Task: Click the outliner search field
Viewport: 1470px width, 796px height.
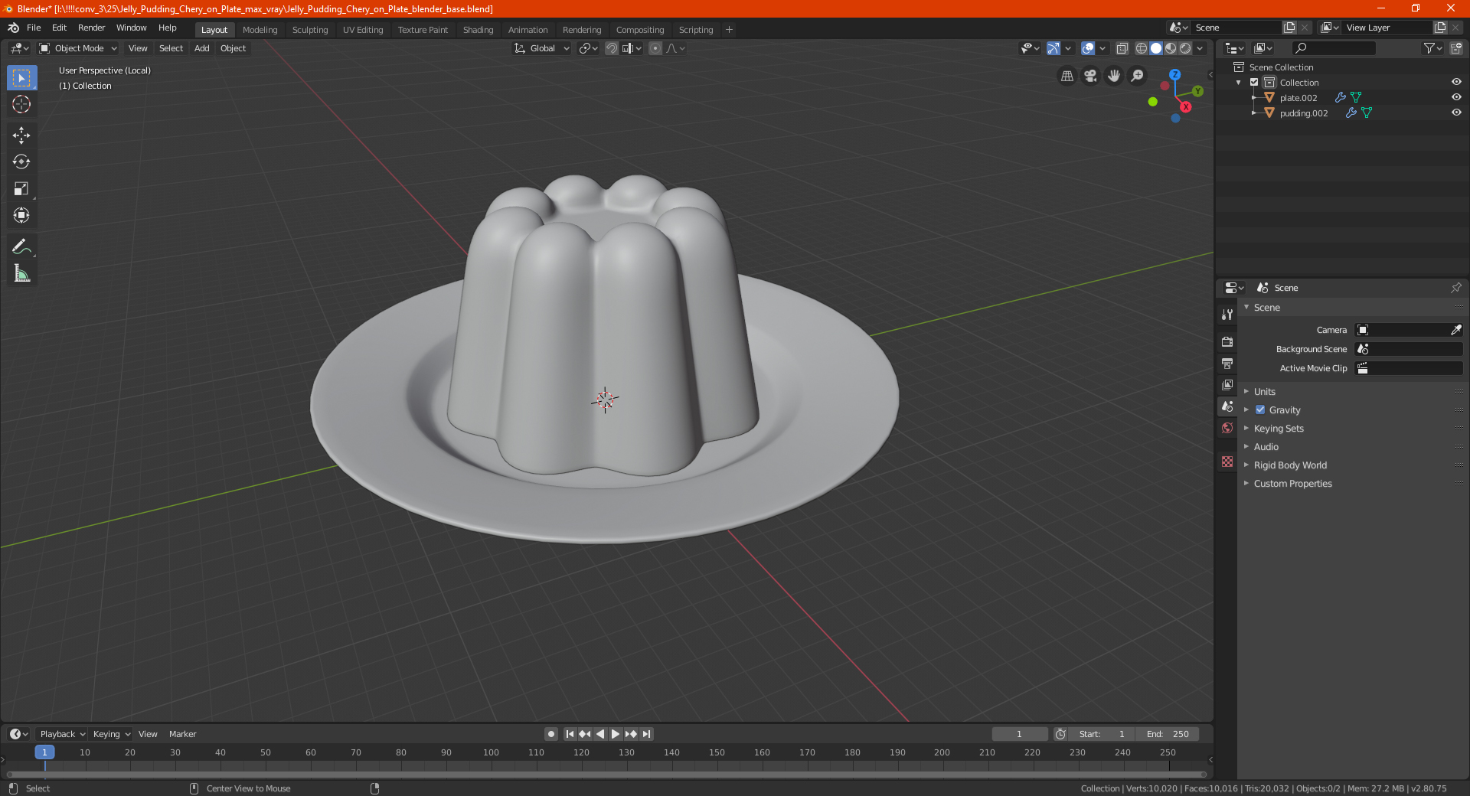Action: [x=1333, y=48]
